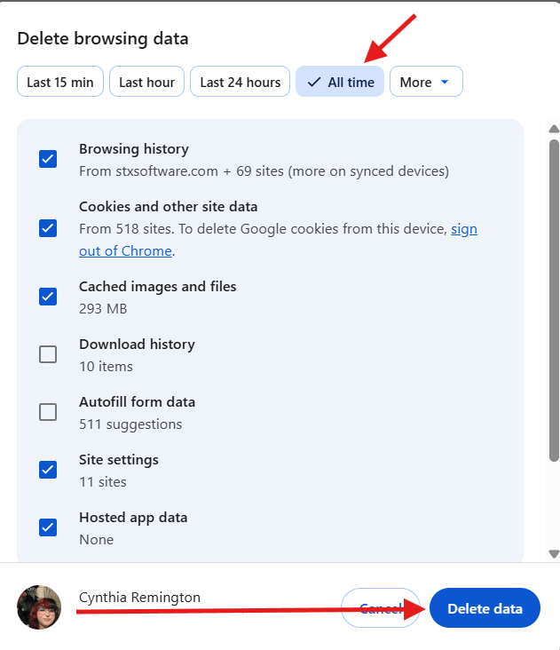
Task: Enable the Download history checkbox
Action: [48, 354]
